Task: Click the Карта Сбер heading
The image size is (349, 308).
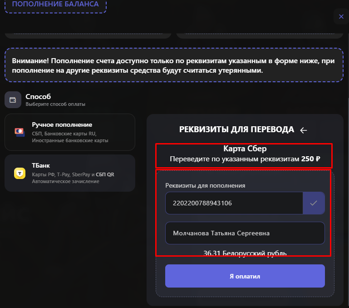Action: [245, 149]
